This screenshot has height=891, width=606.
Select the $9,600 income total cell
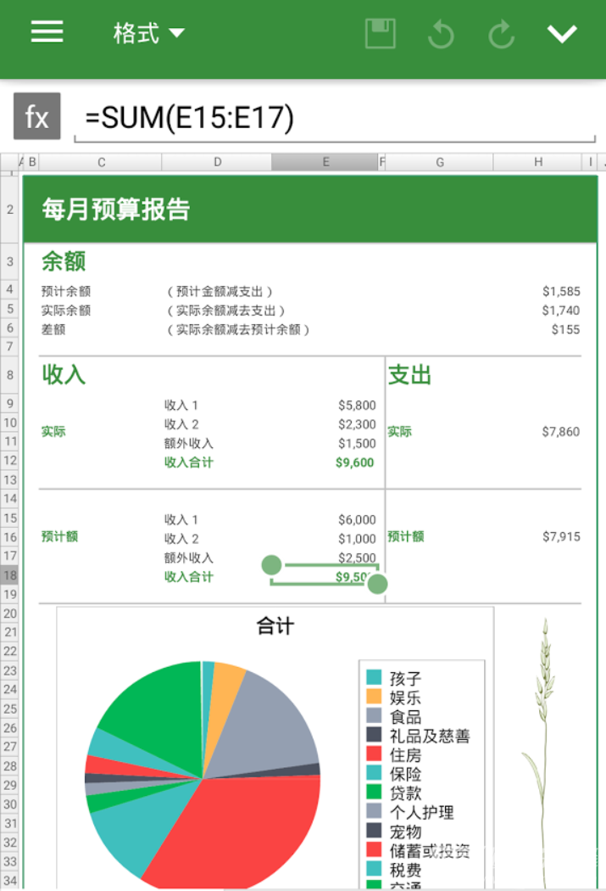(x=354, y=462)
